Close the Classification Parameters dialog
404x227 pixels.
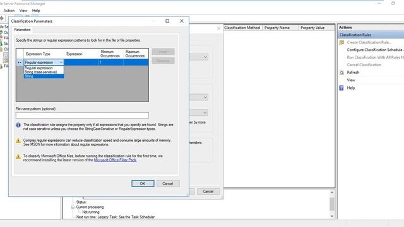[x=182, y=21]
